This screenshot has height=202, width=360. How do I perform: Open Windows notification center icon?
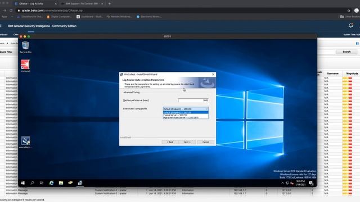coord(311,183)
